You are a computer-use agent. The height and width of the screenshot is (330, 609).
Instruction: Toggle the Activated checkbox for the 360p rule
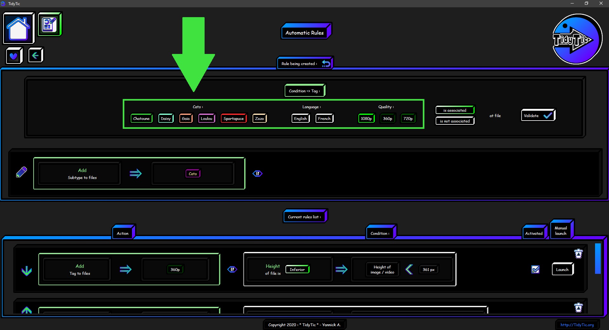click(x=535, y=269)
